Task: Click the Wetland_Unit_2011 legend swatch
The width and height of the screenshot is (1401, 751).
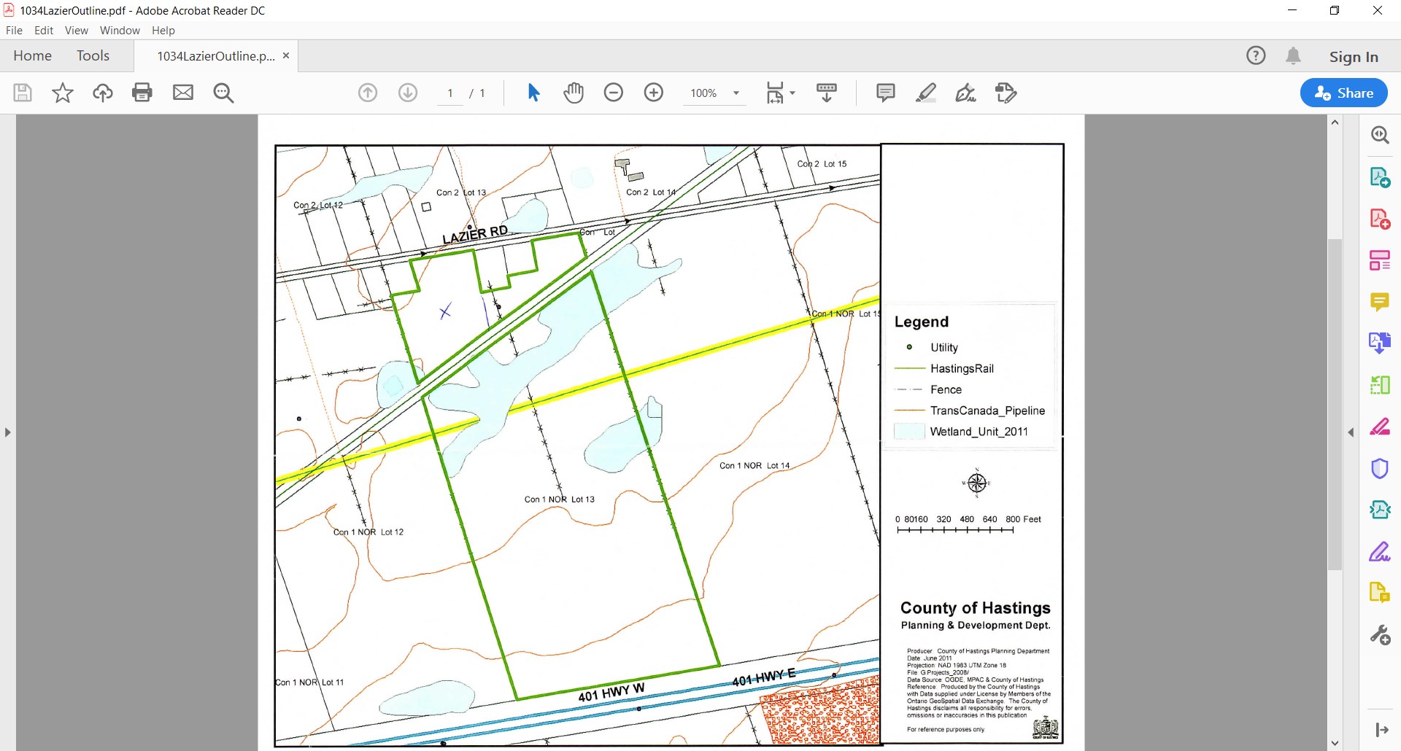Action: [x=909, y=432]
